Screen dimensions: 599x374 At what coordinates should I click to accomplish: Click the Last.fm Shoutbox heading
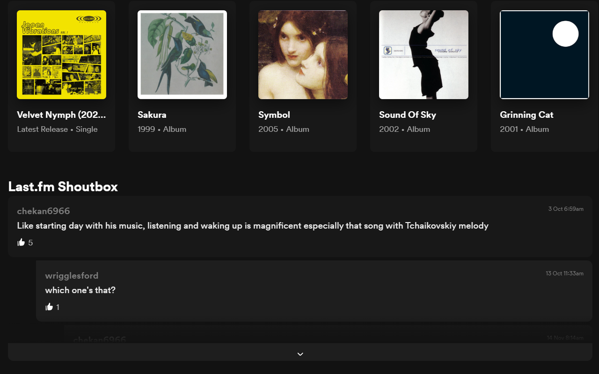click(x=62, y=187)
